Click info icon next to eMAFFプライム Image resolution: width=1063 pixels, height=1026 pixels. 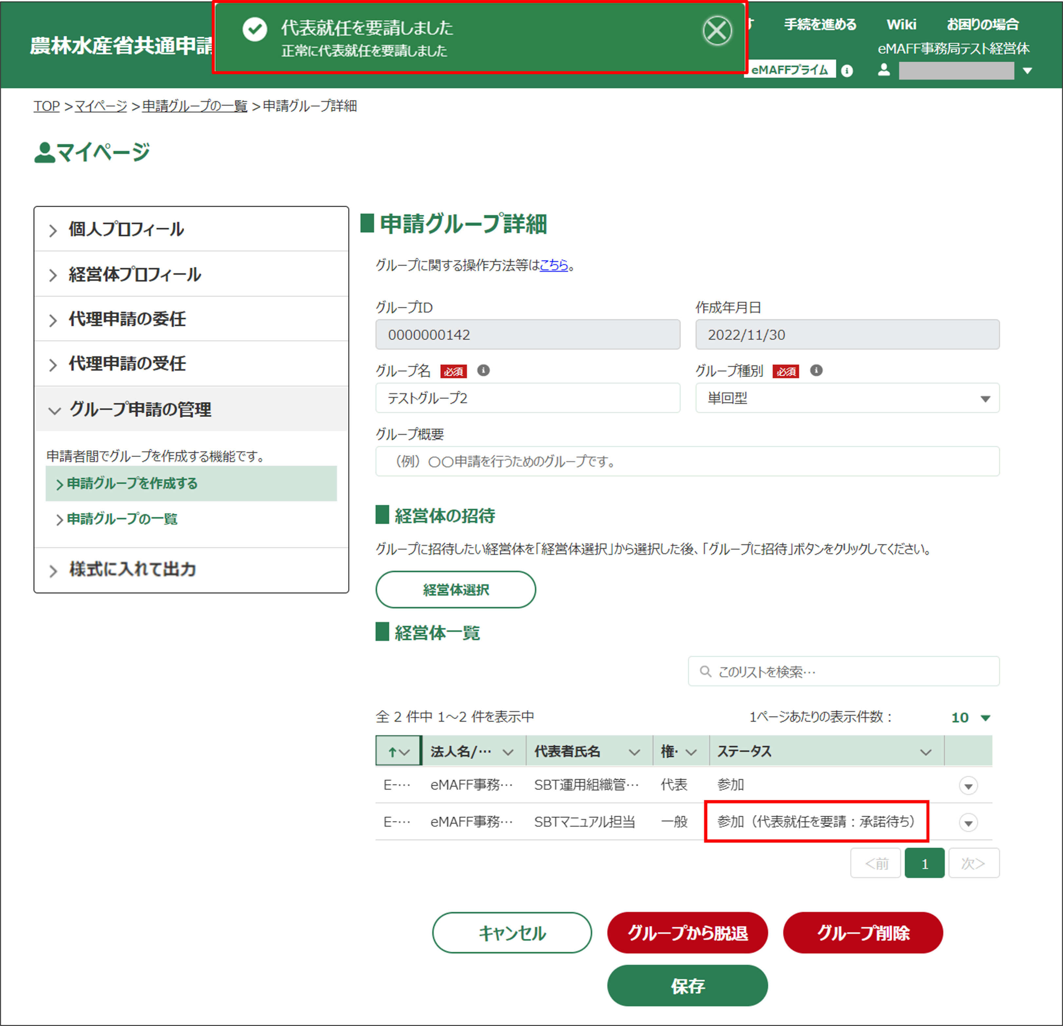point(846,71)
